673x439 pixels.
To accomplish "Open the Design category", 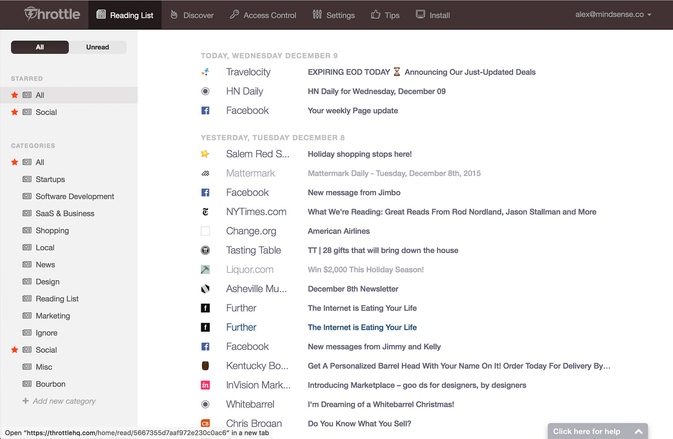I will (x=47, y=281).
